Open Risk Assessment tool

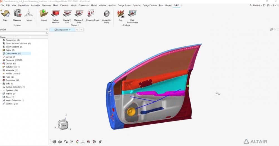[132, 16]
